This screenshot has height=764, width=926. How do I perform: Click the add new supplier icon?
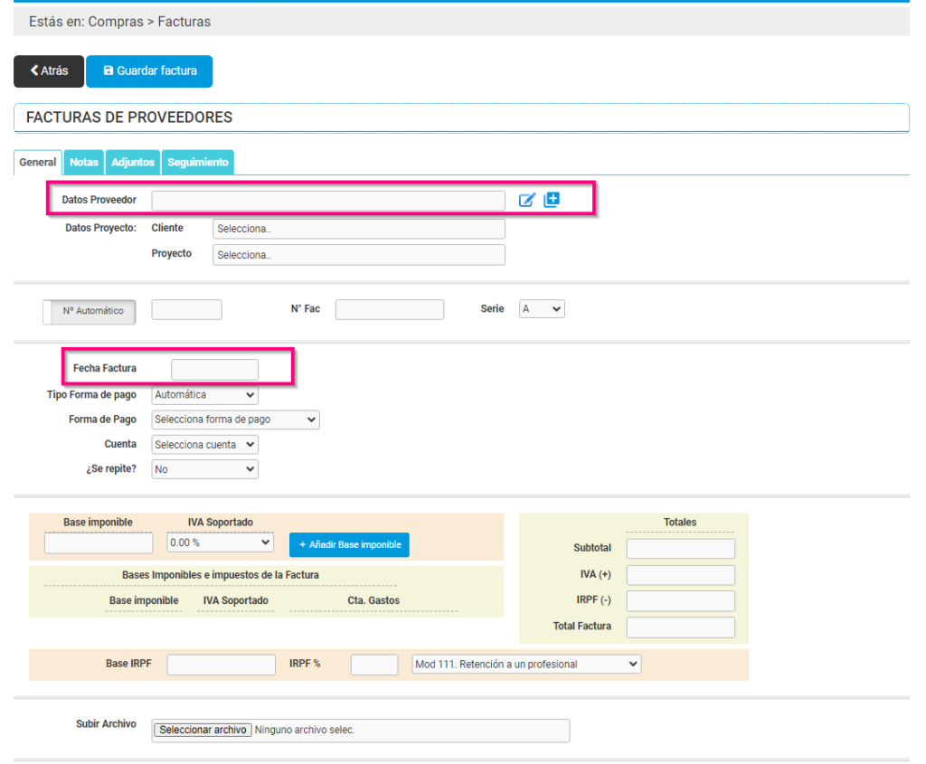[x=552, y=200]
